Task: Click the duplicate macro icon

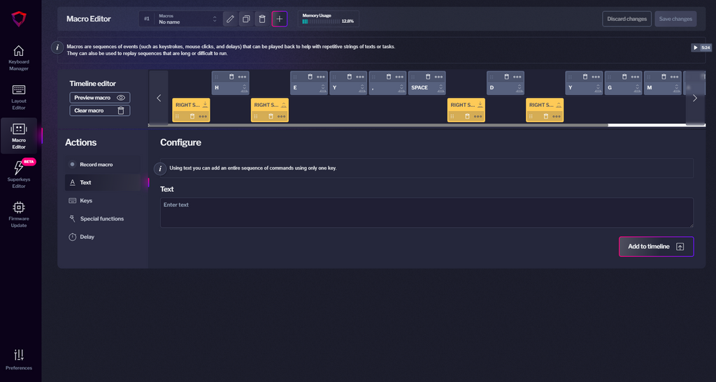Action: [x=246, y=19]
